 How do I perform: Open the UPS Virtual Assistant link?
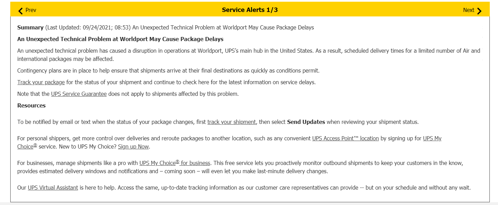tap(53, 188)
